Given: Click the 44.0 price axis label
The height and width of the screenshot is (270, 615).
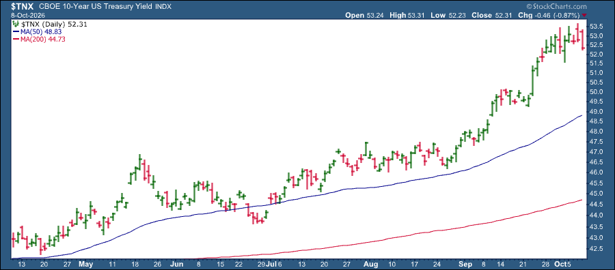Looking at the screenshot, I should pos(596,215).
